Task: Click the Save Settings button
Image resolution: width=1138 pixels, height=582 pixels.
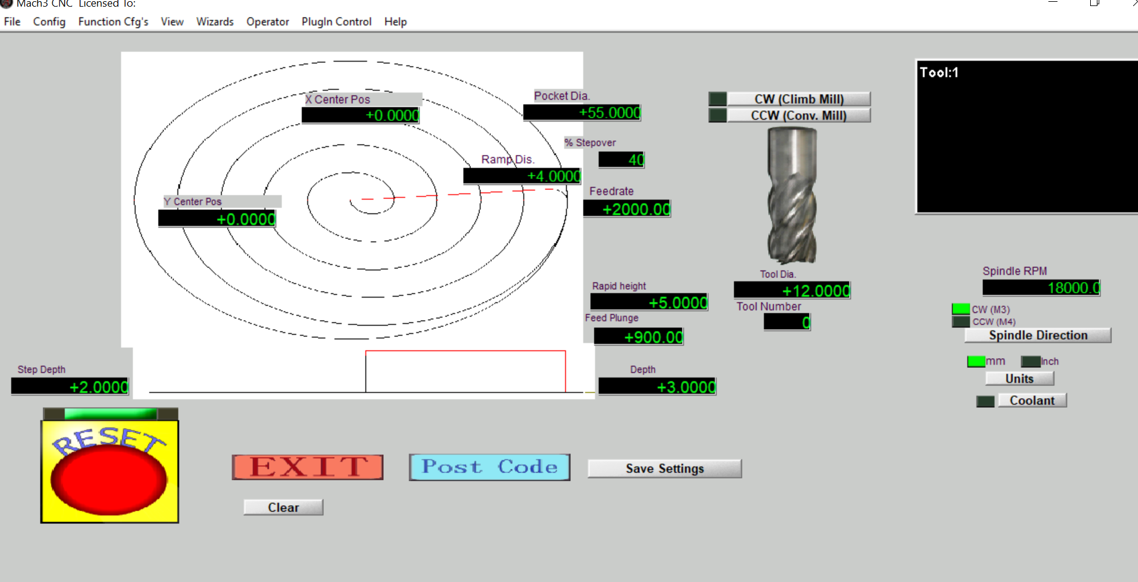Action: point(664,468)
